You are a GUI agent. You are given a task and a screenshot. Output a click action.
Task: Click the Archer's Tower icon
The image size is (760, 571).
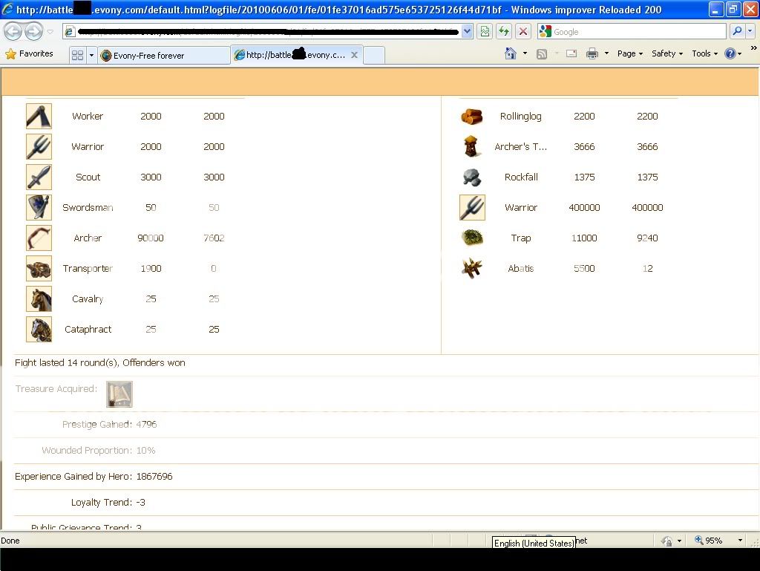tap(471, 147)
